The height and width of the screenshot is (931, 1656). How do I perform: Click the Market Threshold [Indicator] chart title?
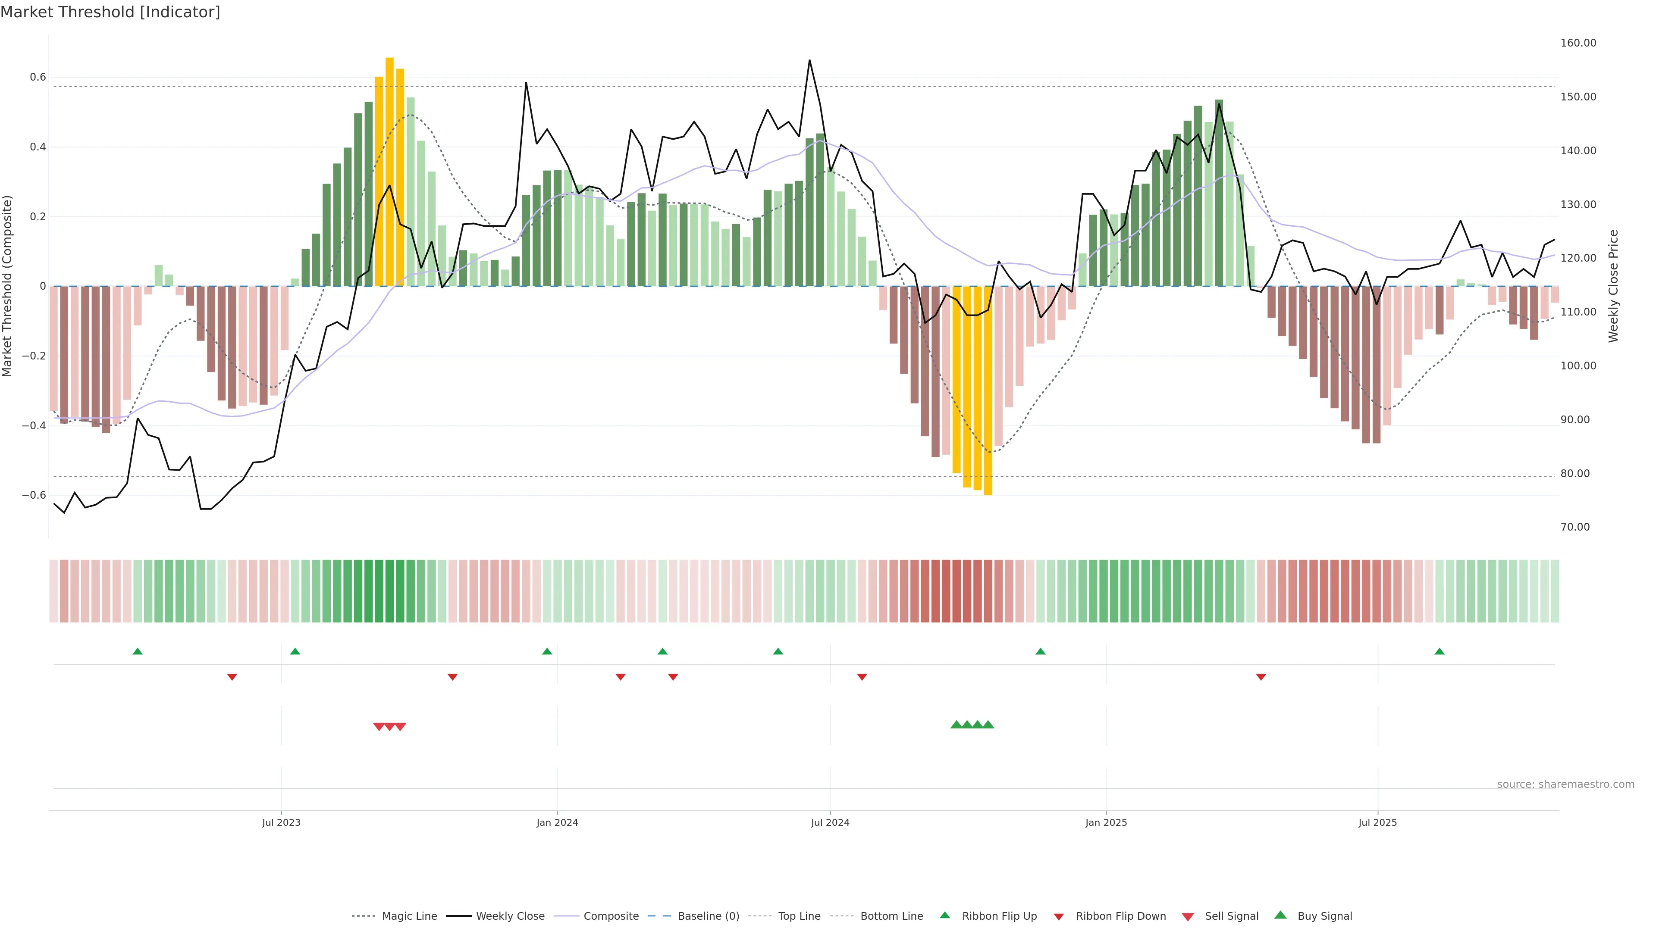click(x=110, y=12)
